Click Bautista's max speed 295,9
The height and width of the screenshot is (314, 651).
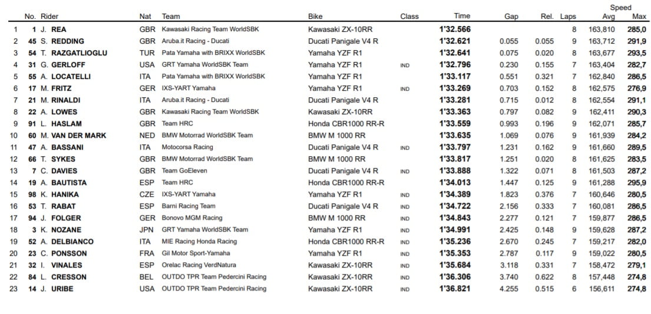tap(637, 183)
